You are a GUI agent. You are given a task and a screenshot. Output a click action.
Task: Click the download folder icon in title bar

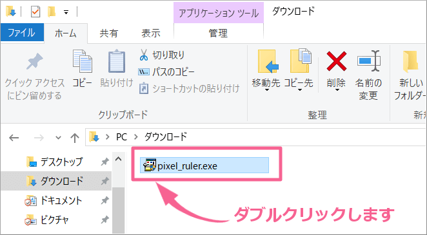tap(11, 12)
